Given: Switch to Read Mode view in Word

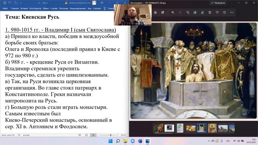Looking at the screenshot, I should [80, 135].
